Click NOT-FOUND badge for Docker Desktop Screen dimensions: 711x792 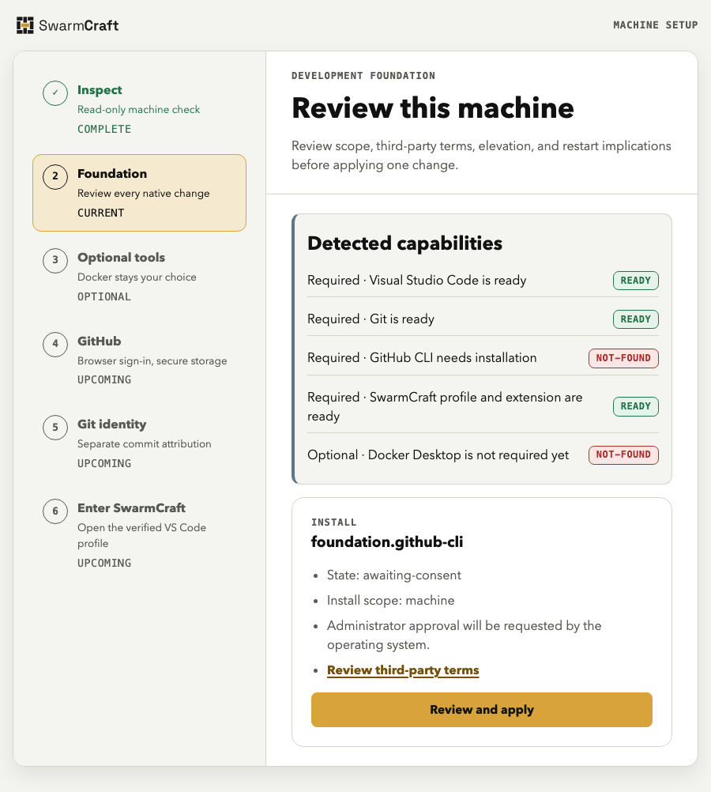[623, 454]
